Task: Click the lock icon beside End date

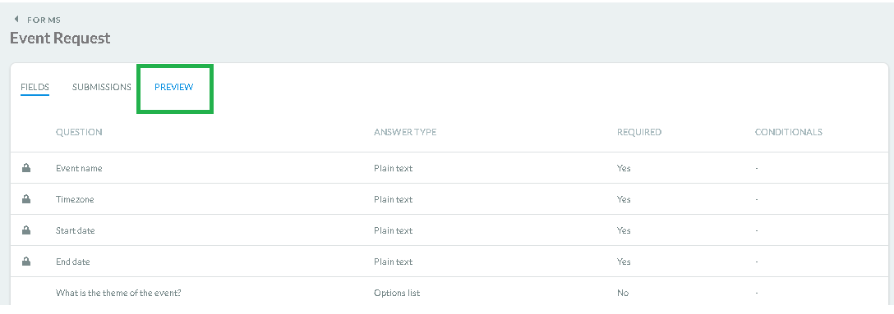Action: pos(25,262)
